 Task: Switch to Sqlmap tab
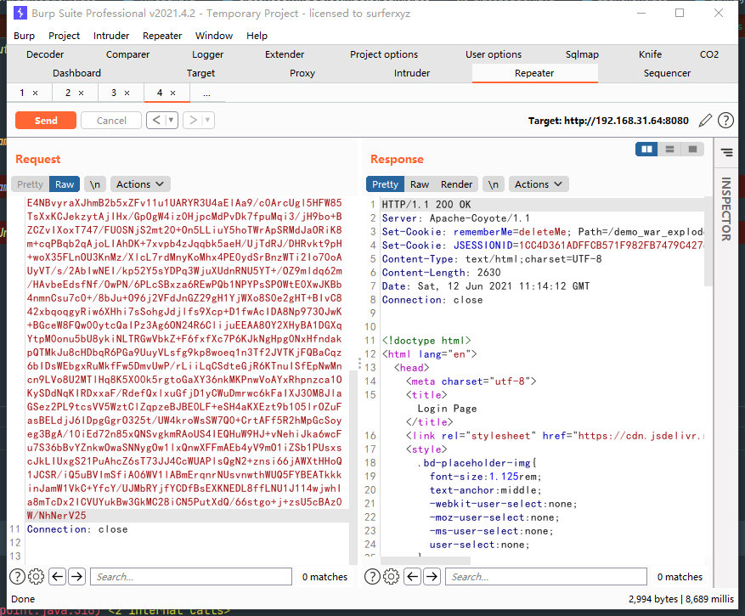click(x=582, y=54)
